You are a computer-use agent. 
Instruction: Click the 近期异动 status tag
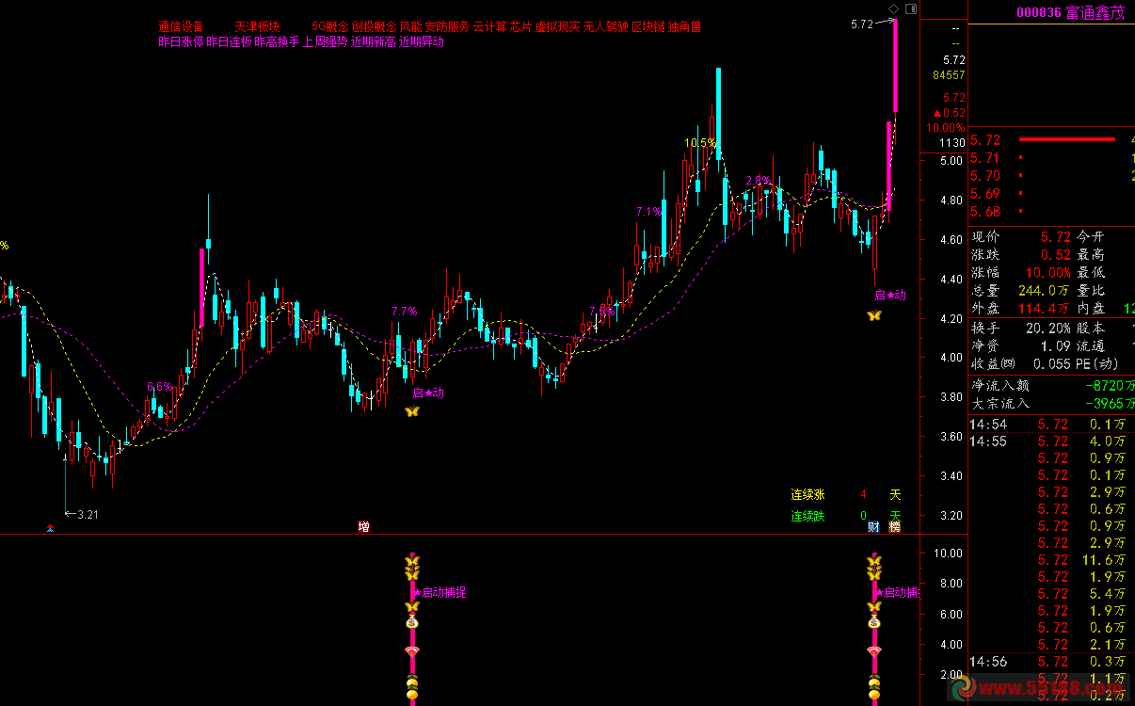pos(421,42)
